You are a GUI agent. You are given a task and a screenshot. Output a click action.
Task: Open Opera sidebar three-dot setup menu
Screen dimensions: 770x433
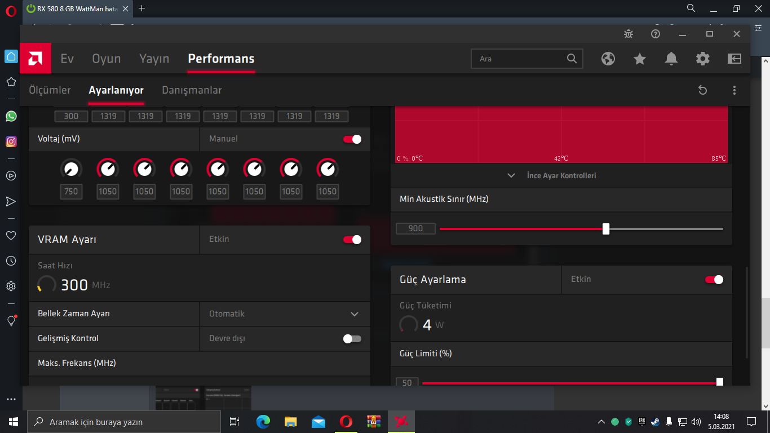point(11,399)
